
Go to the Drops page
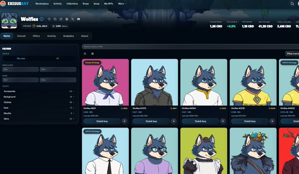click(86, 4)
